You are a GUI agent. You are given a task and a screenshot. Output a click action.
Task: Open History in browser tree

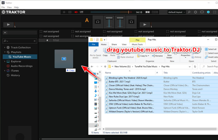pyautogui.click(x=15, y=75)
